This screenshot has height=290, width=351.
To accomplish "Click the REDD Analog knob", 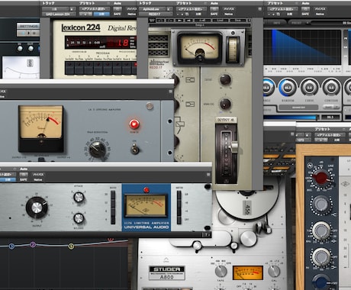I will point(225,104).
